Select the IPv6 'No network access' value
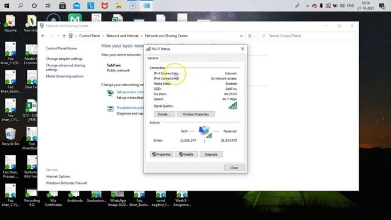Screen dimensions: 391x220 pyautogui.click(x=224, y=79)
